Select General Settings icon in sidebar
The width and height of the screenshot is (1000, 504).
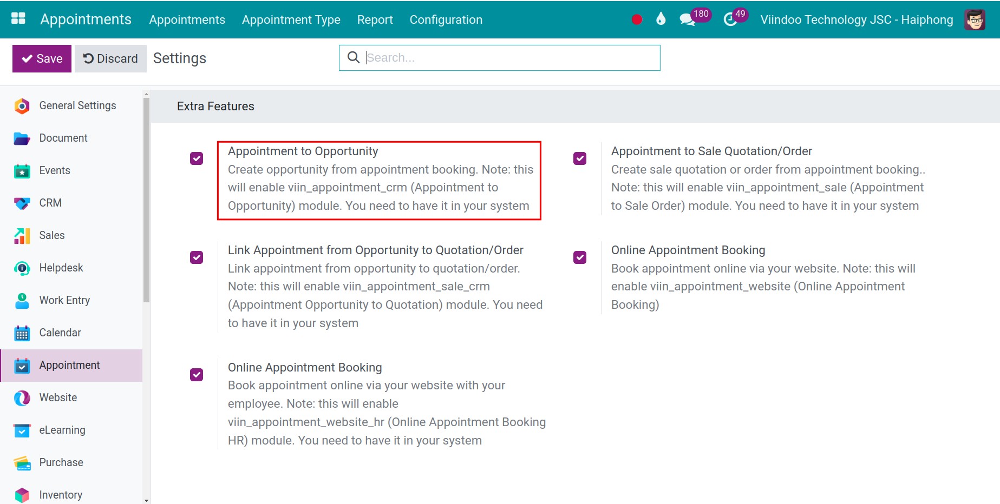(x=22, y=106)
